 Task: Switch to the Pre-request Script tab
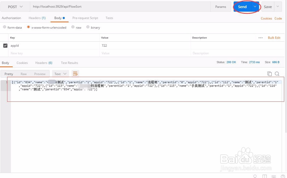coord(85,18)
